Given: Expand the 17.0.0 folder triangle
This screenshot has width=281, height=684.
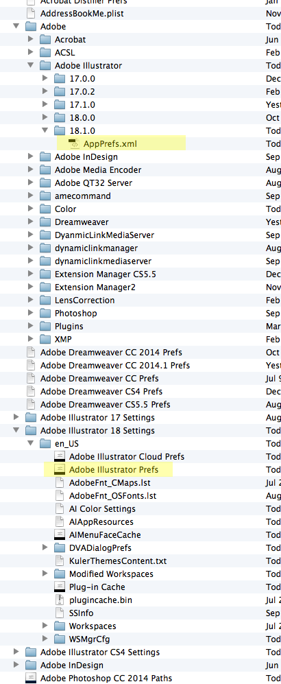Looking at the screenshot, I should pyautogui.click(x=45, y=78).
